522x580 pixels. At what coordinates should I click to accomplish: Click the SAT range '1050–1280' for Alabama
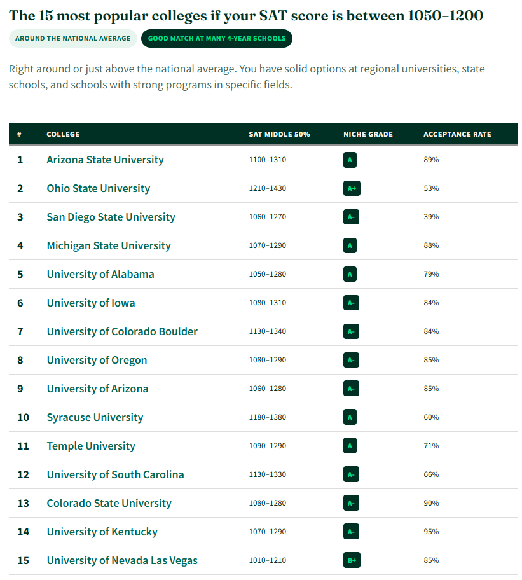pyautogui.click(x=267, y=274)
